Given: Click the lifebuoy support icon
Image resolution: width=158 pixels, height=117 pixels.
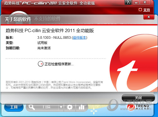Looking at the screenshot, I should [x=140, y=10].
